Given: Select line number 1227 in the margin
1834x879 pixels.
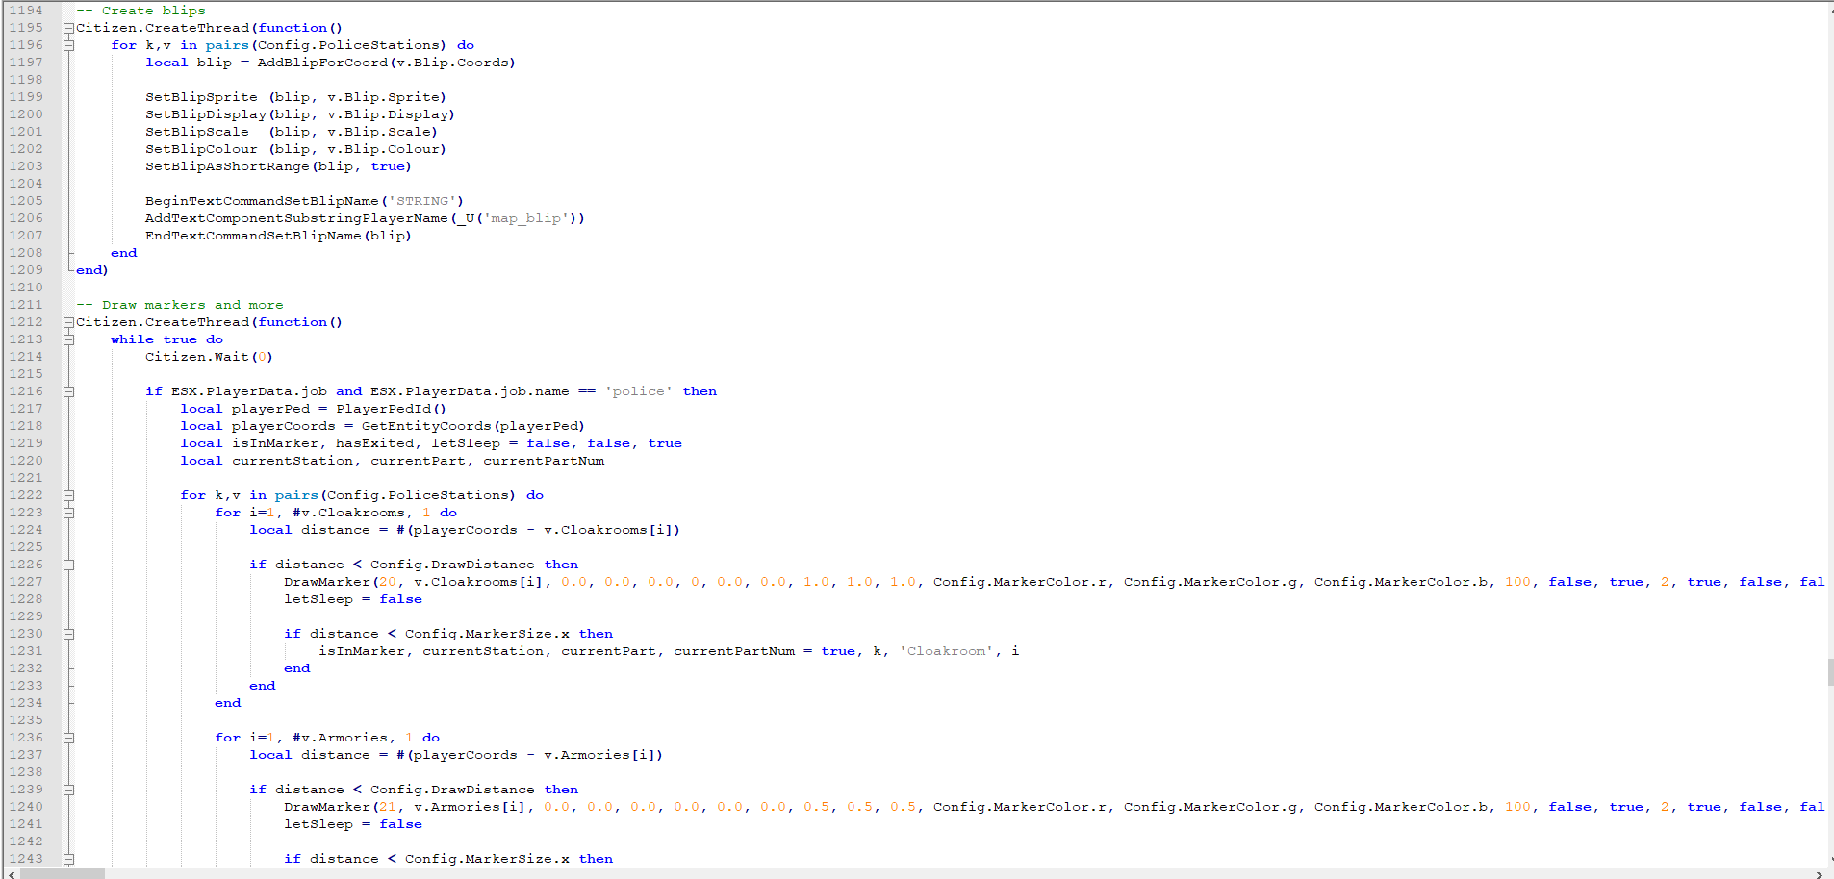Looking at the screenshot, I should pos(25,581).
